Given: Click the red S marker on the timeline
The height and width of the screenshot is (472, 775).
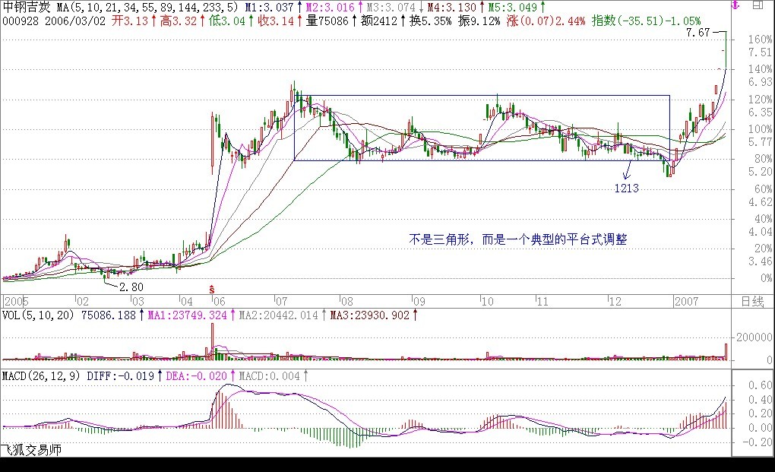Looking at the screenshot, I should (211, 289).
